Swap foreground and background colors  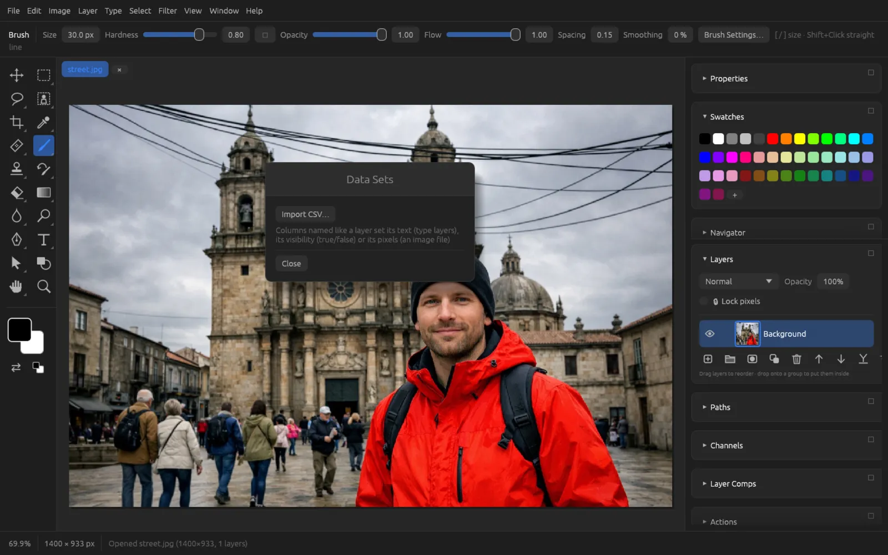tap(16, 367)
